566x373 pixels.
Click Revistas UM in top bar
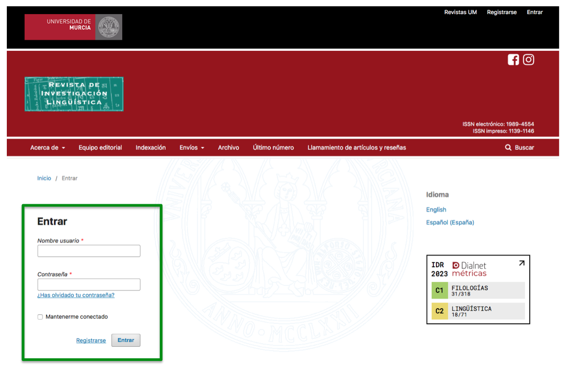pyautogui.click(x=460, y=12)
